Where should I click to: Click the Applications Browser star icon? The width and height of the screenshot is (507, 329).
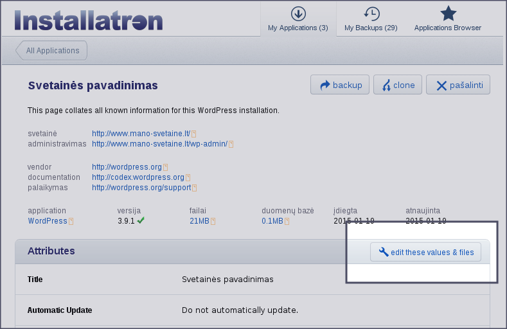pyautogui.click(x=448, y=13)
